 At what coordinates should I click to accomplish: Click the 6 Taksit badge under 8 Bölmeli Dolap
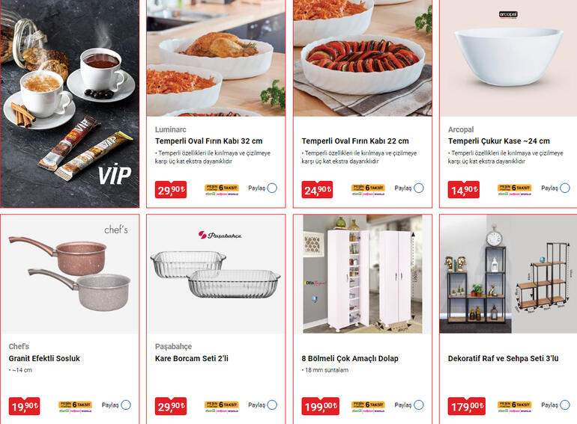pyautogui.click(x=368, y=406)
